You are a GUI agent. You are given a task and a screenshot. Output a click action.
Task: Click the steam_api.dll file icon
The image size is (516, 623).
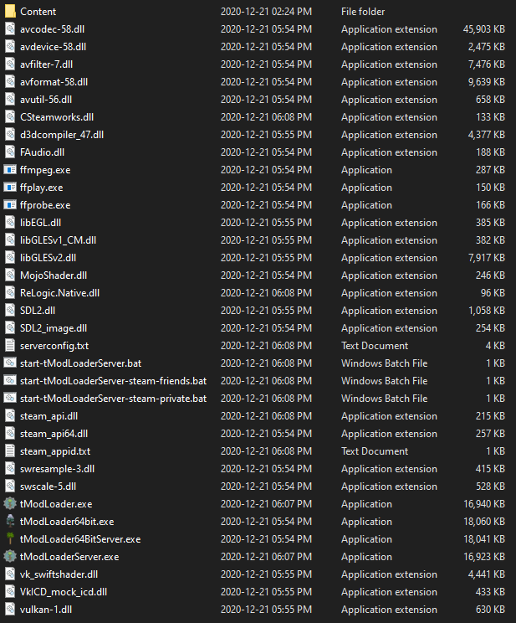10,416
